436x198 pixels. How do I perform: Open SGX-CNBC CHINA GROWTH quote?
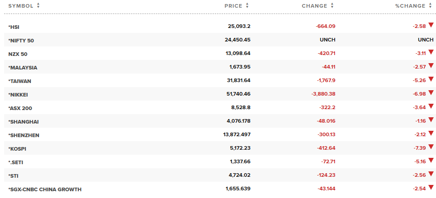point(45,189)
